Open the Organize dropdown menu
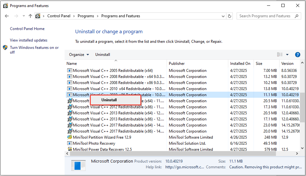306x176 pixels. pyautogui.click(x=79, y=55)
